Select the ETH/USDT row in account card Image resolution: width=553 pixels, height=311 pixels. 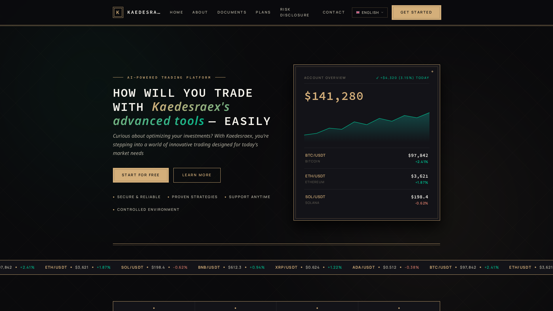tap(367, 179)
